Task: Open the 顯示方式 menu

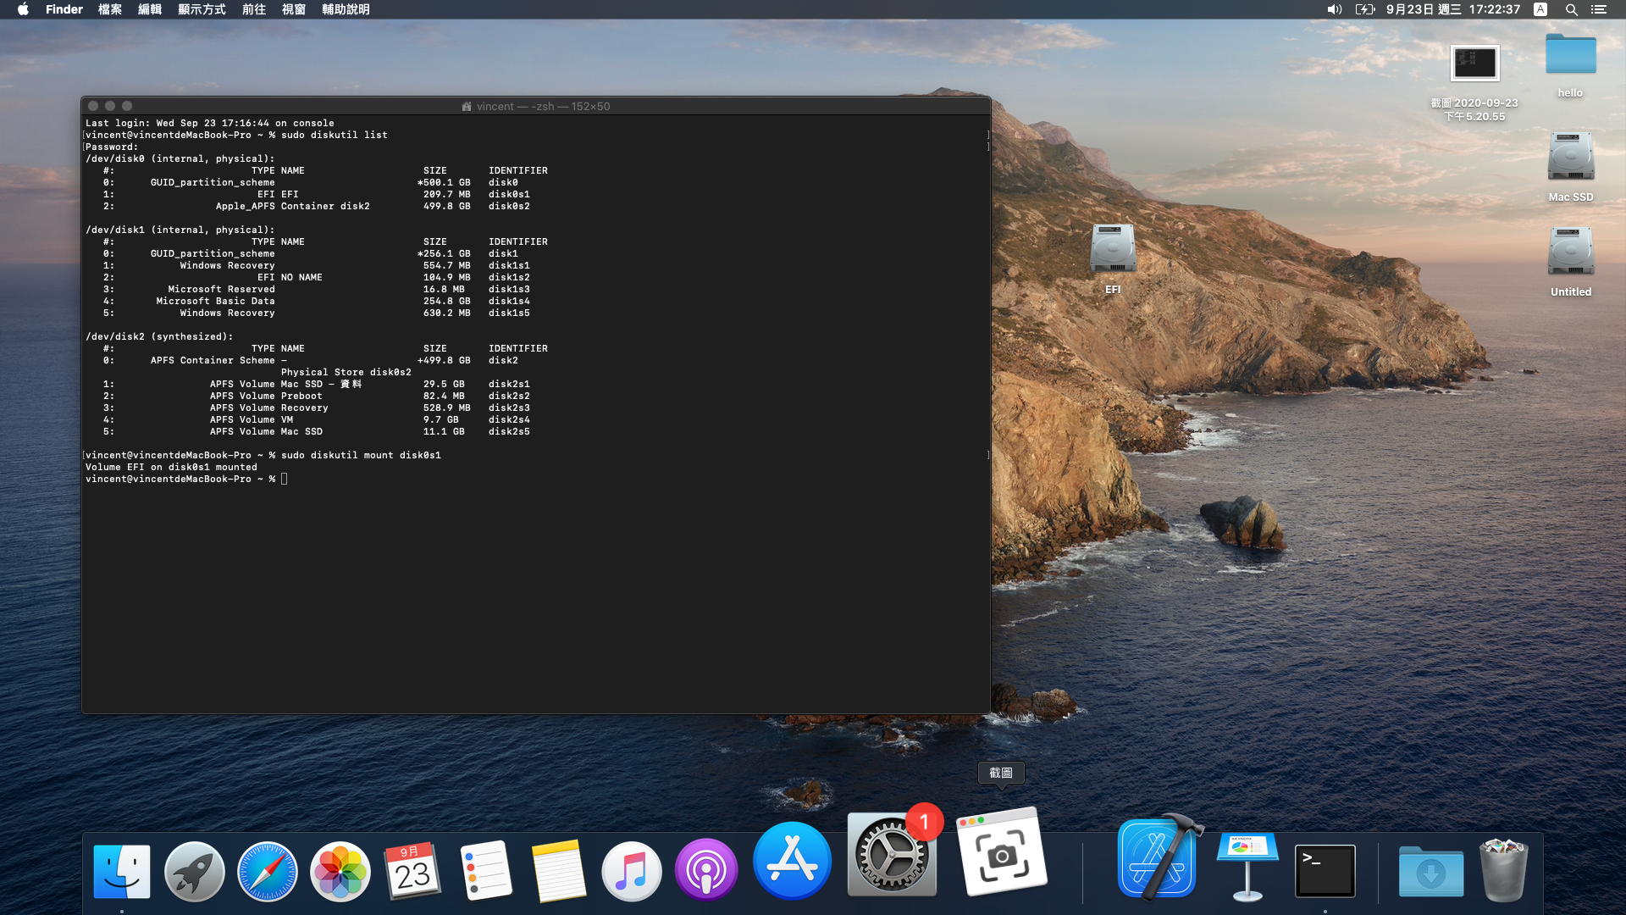Action: (x=202, y=9)
